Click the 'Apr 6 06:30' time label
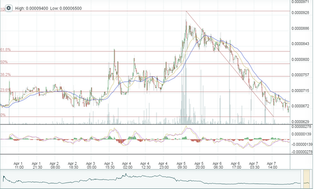314x189 pixels. click(217, 165)
